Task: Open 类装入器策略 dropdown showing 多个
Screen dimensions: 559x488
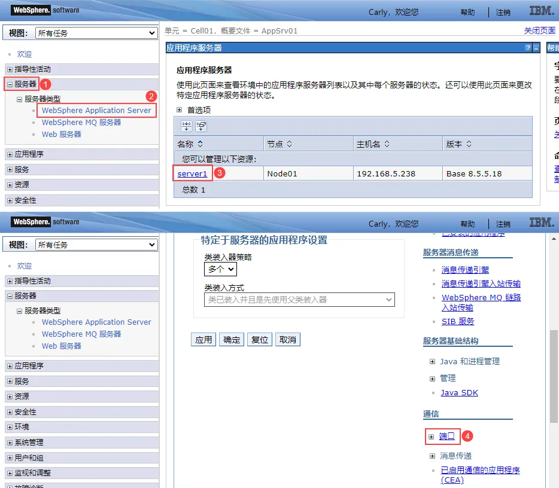Action: (220, 269)
